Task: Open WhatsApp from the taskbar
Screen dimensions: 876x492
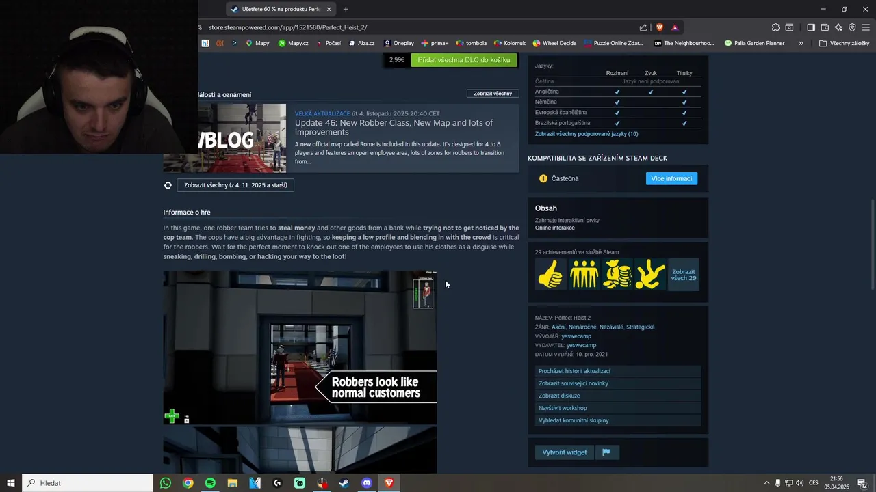Action: tap(166, 483)
